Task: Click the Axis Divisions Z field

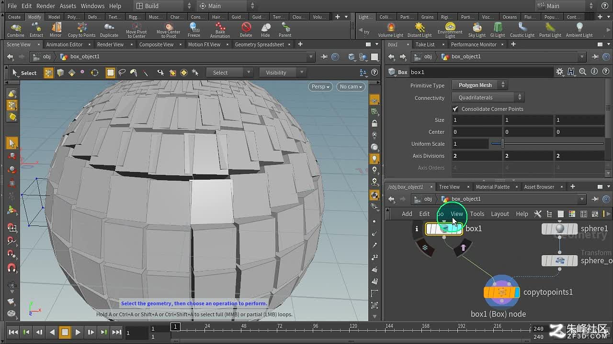Action: click(x=579, y=156)
